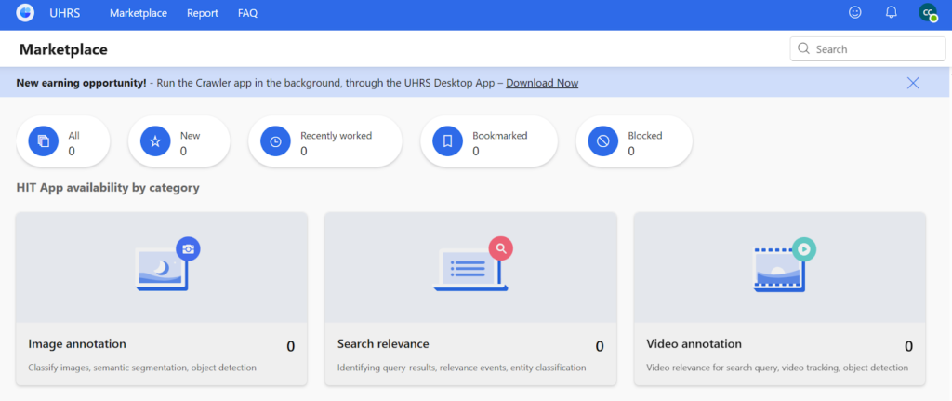The image size is (952, 401).
Task: Click the All filter icon
Action: [x=44, y=141]
